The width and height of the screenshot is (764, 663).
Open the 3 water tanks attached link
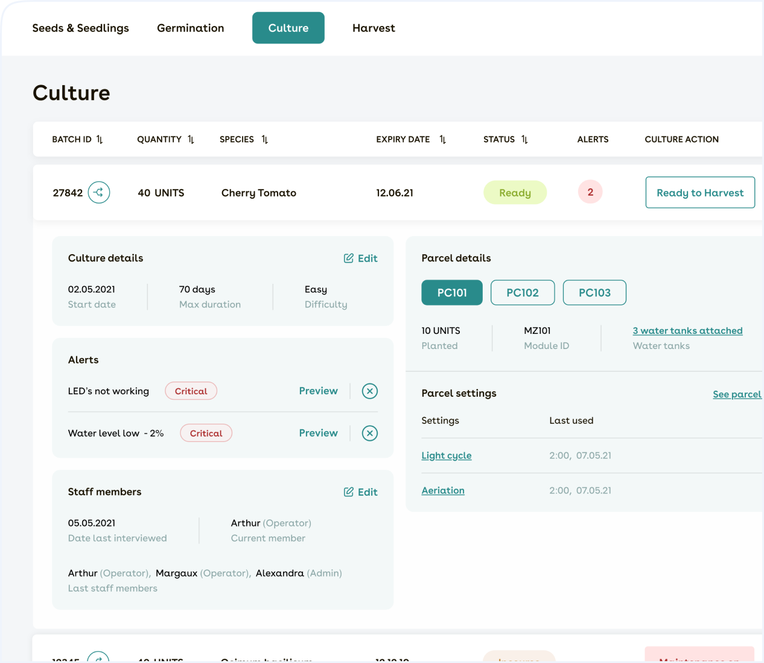[687, 331]
